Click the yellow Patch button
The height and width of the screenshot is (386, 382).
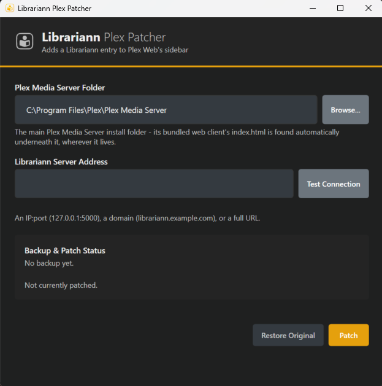[x=348, y=335]
